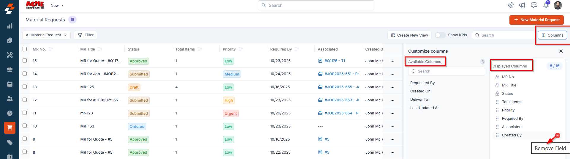Open All Material Request view dropdown
The width and height of the screenshot is (570, 159).
[47, 35]
